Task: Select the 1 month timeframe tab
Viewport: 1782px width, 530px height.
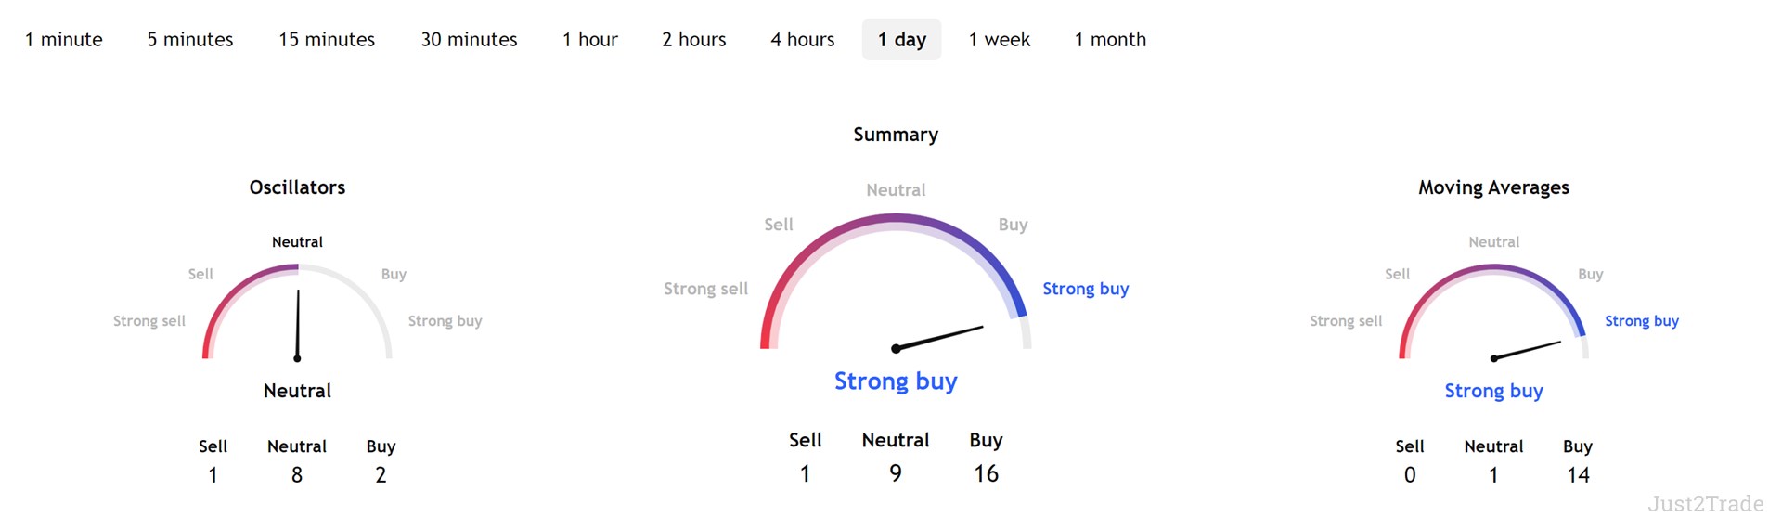Action: coord(1110,40)
